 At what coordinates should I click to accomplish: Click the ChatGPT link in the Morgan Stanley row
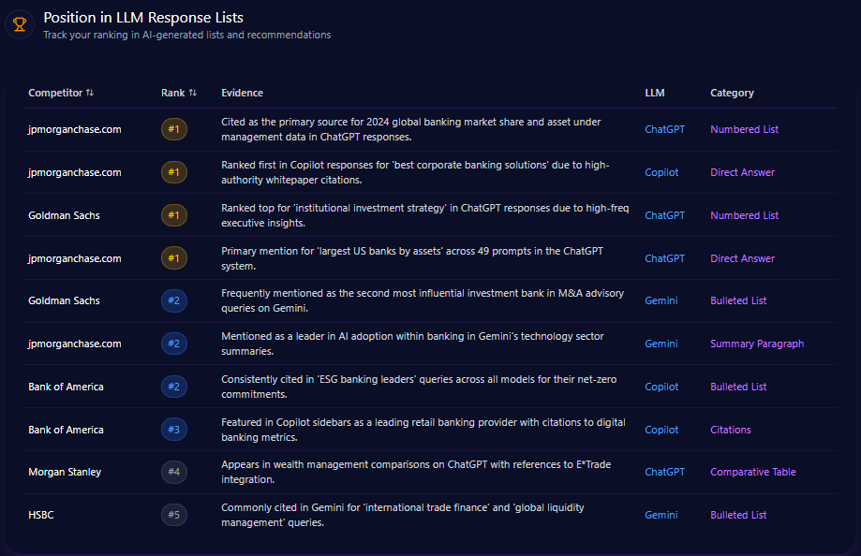point(664,472)
